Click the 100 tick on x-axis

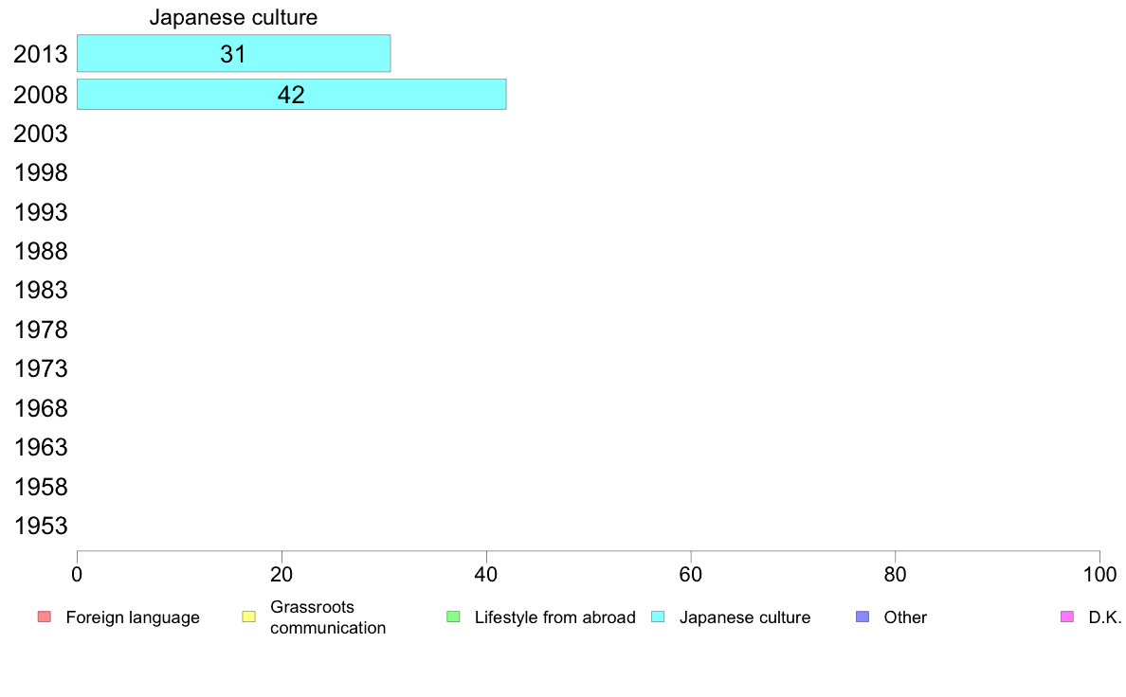pyautogui.click(x=1099, y=574)
